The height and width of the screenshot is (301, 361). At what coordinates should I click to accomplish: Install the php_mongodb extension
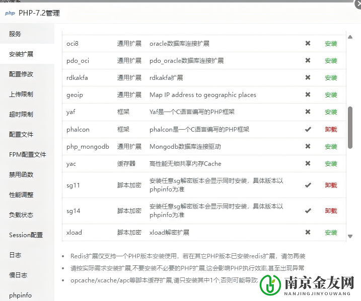pos(331,147)
